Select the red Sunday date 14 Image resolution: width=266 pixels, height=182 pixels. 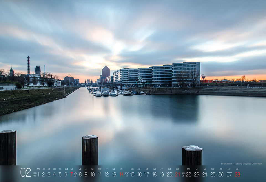pos(121,174)
